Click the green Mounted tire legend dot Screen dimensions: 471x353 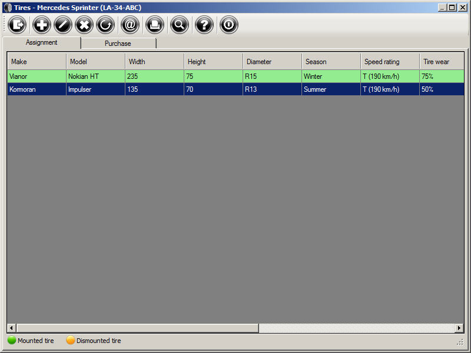pyautogui.click(x=12, y=341)
